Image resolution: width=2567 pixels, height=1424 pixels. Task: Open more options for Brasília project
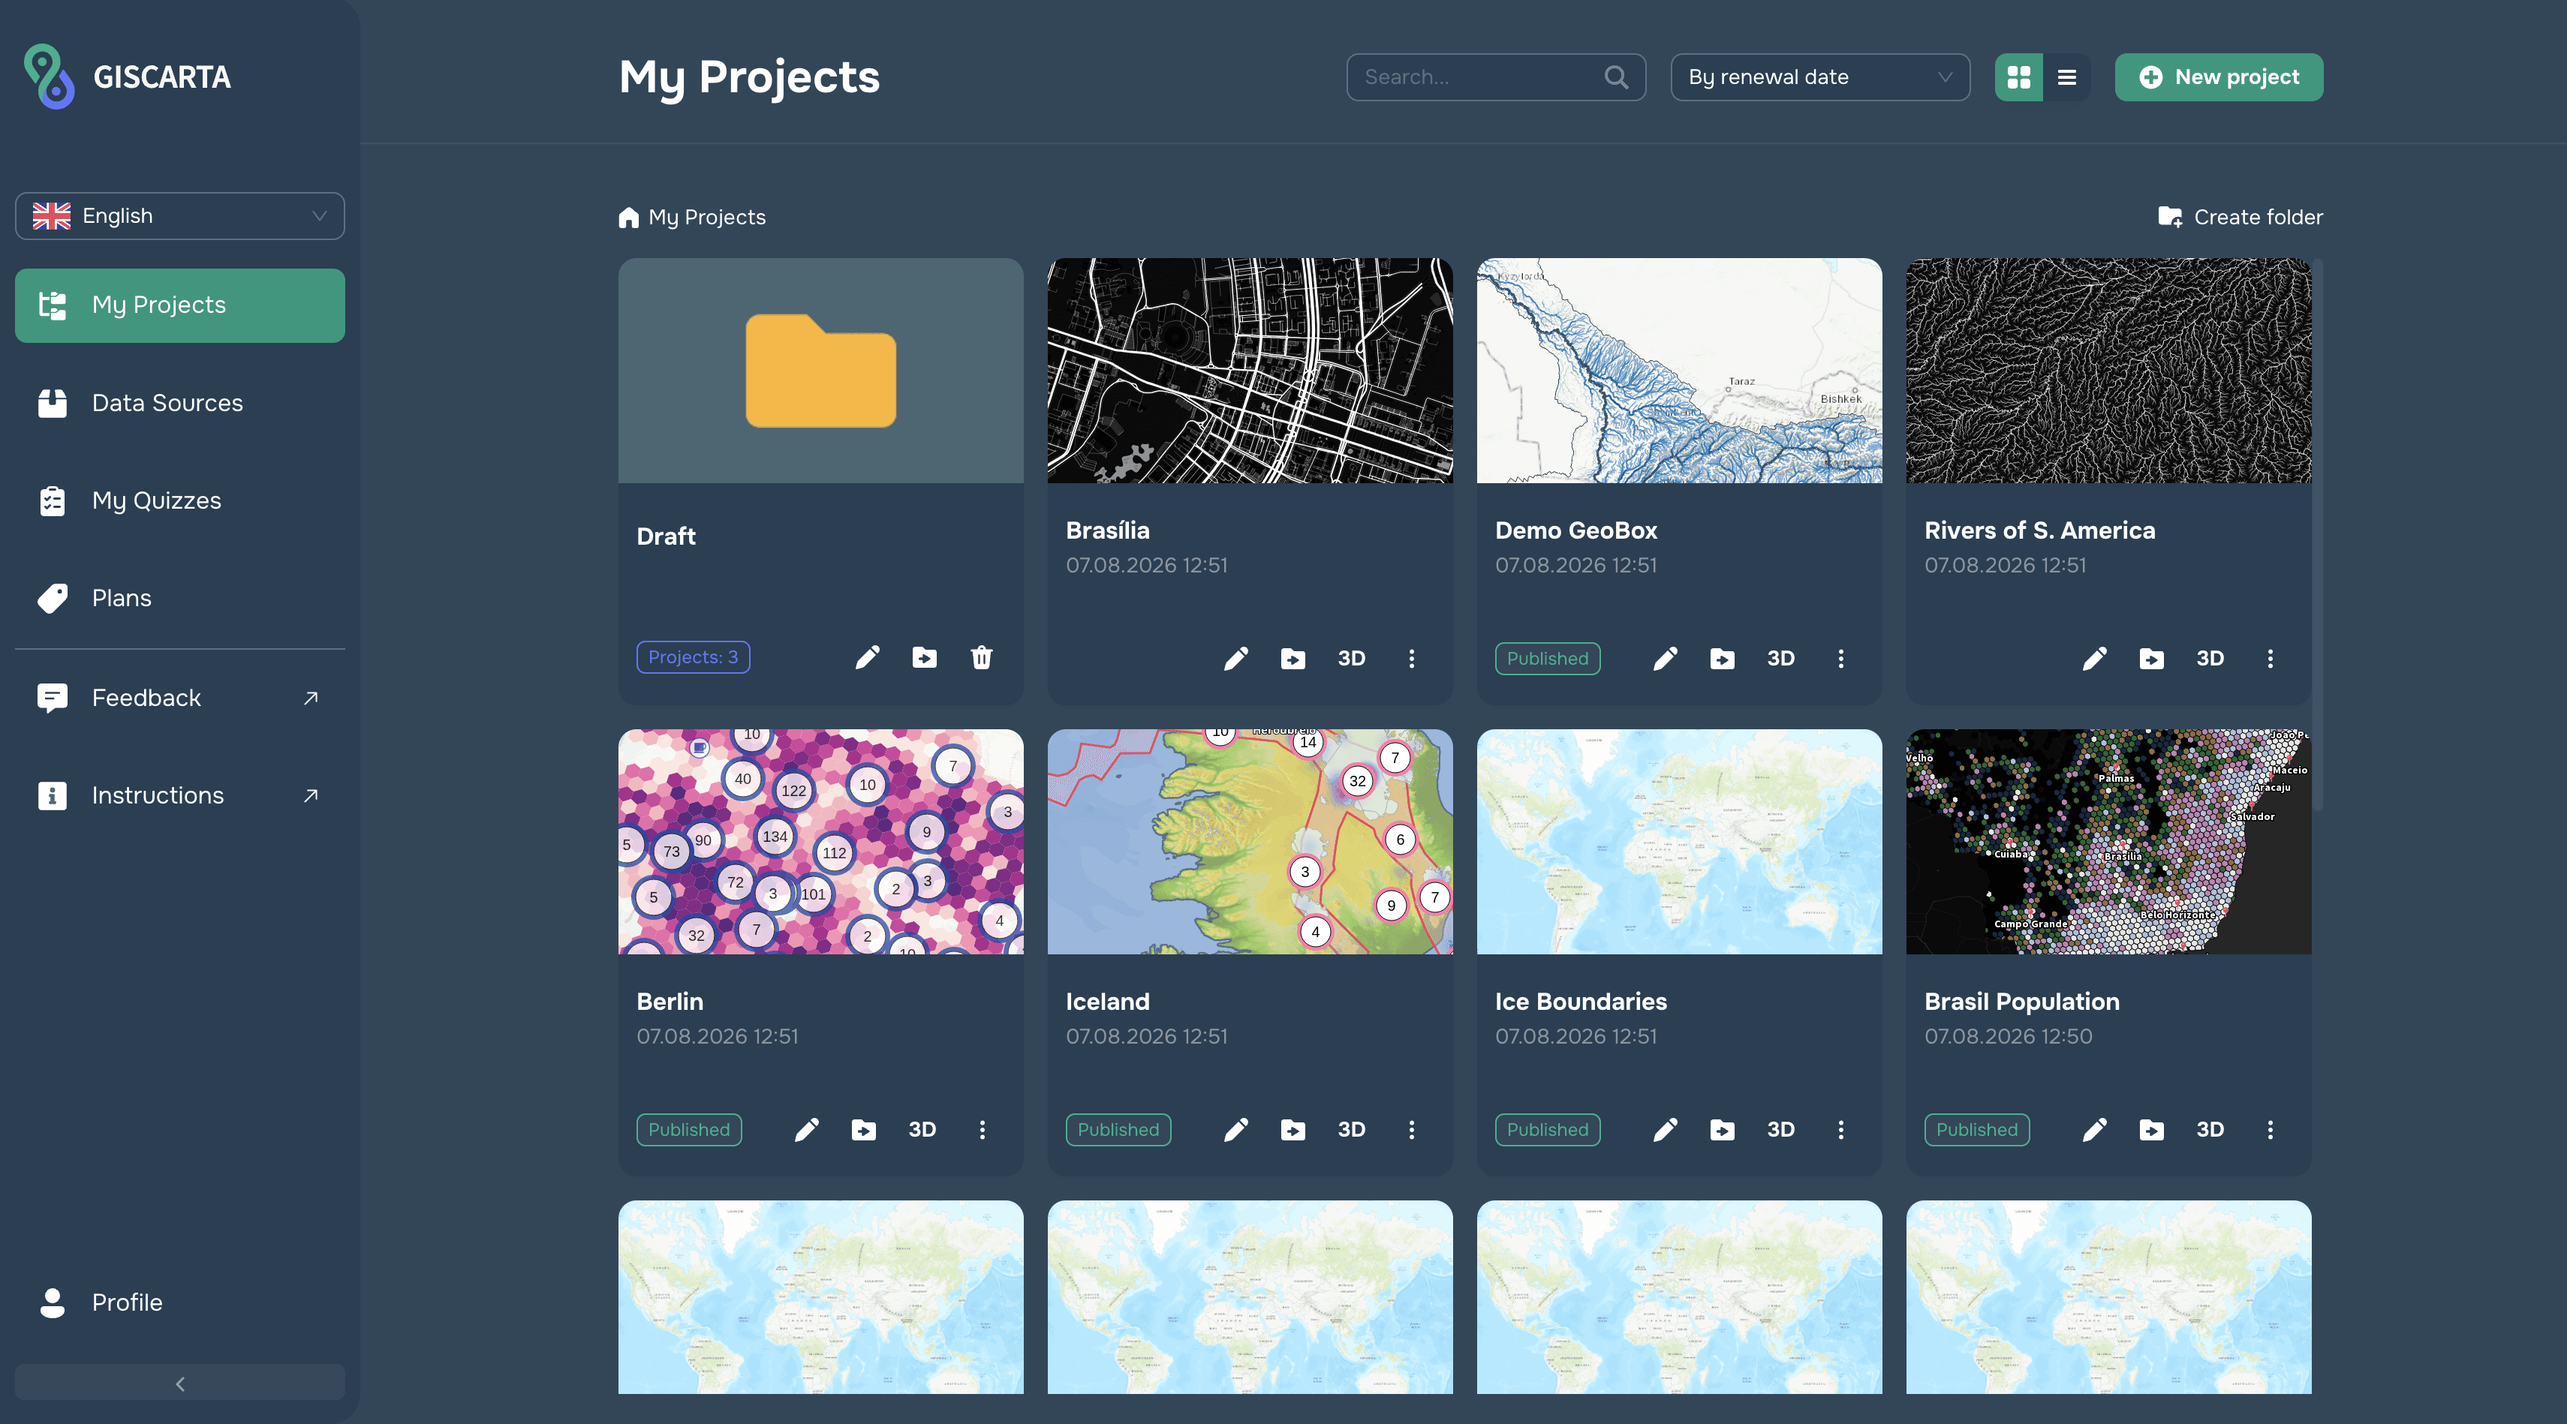point(1411,658)
